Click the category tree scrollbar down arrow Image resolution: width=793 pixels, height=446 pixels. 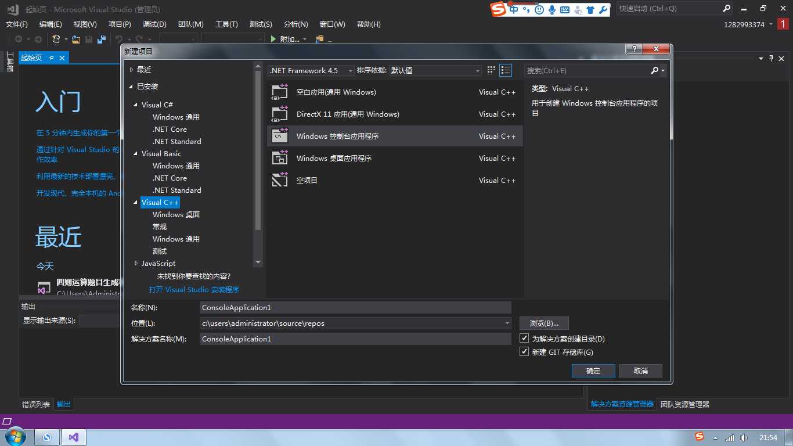tap(258, 263)
